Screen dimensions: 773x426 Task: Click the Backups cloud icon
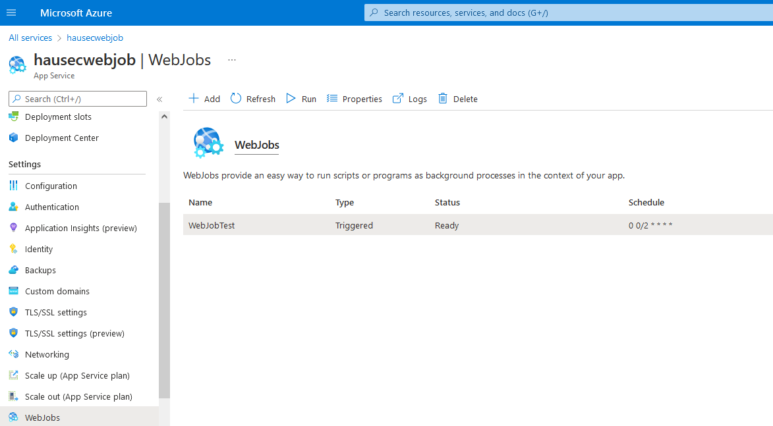[14, 270]
